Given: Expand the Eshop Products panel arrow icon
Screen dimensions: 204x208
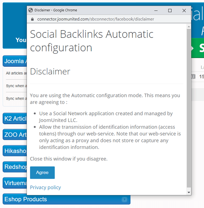Looking at the screenshot, I should click(125, 199).
